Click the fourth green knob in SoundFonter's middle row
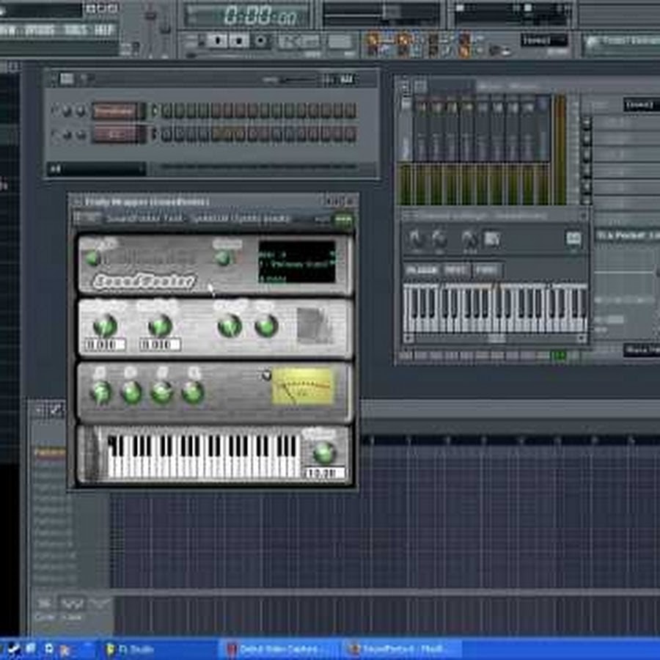Viewport: 660px width, 660px height. pos(266,326)
